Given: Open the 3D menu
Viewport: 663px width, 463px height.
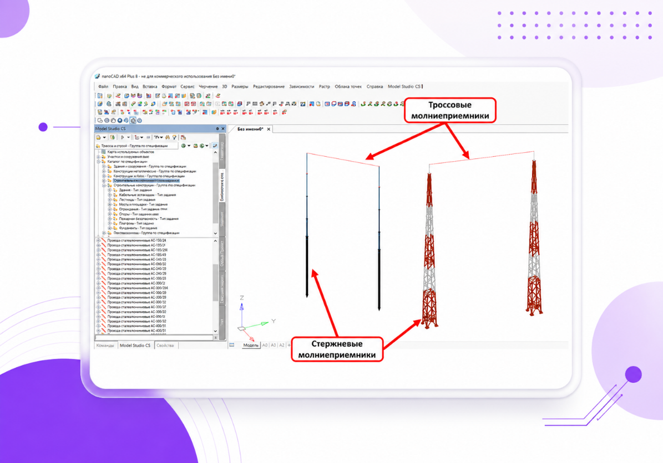Looking at the screenshot, I should click(225, 86).
